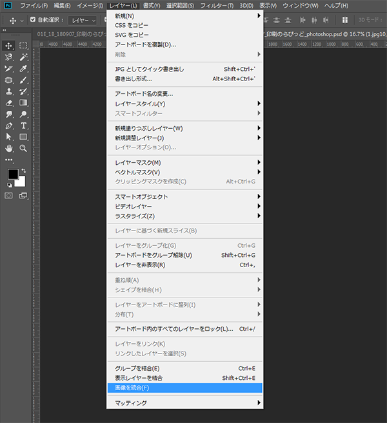Screen dimensions: 387x423
Task: Click the black foreground color swatch
Action: 12,174
